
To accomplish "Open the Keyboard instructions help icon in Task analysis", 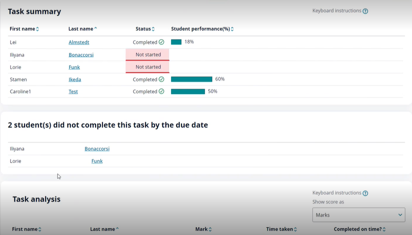I will click(x=365, y=193).
